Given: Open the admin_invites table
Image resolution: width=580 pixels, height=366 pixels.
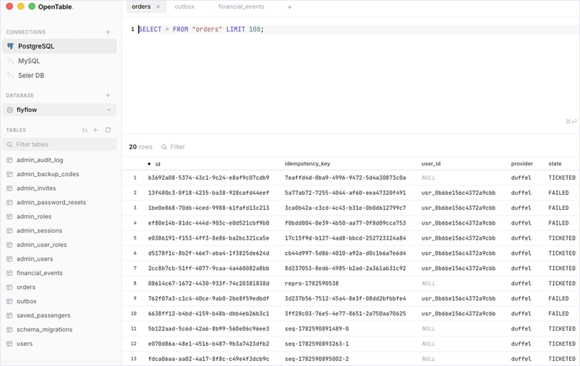Looking at the screenshot, I should click(x=36, y=188).
